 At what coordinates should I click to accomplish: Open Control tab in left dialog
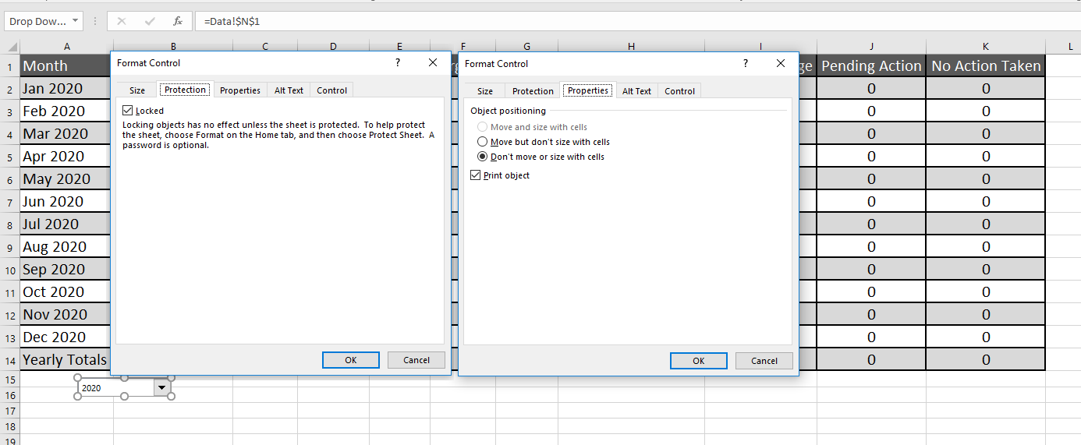[x=331, y=90]
